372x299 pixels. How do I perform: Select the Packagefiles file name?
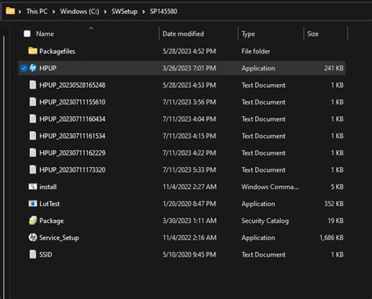57,51
